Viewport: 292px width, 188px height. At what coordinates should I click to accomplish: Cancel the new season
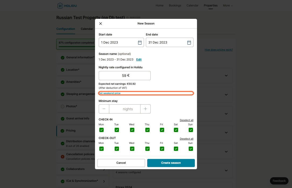click(x=121, y=163)
